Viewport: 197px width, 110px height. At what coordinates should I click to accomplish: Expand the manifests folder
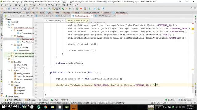(x=6, y=22)
